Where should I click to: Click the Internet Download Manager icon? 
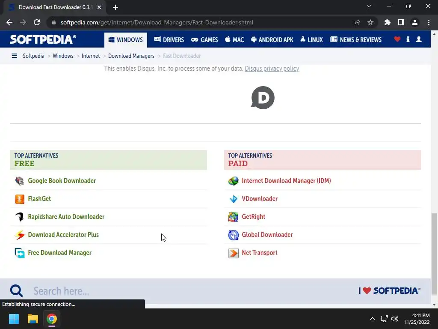pyautogui.click(x=233, y=181)
